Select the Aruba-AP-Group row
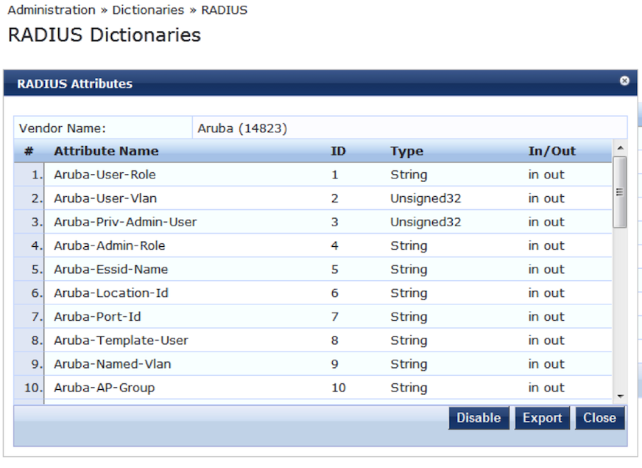Viewport: 642px width, 468px height. click(104, 387)
